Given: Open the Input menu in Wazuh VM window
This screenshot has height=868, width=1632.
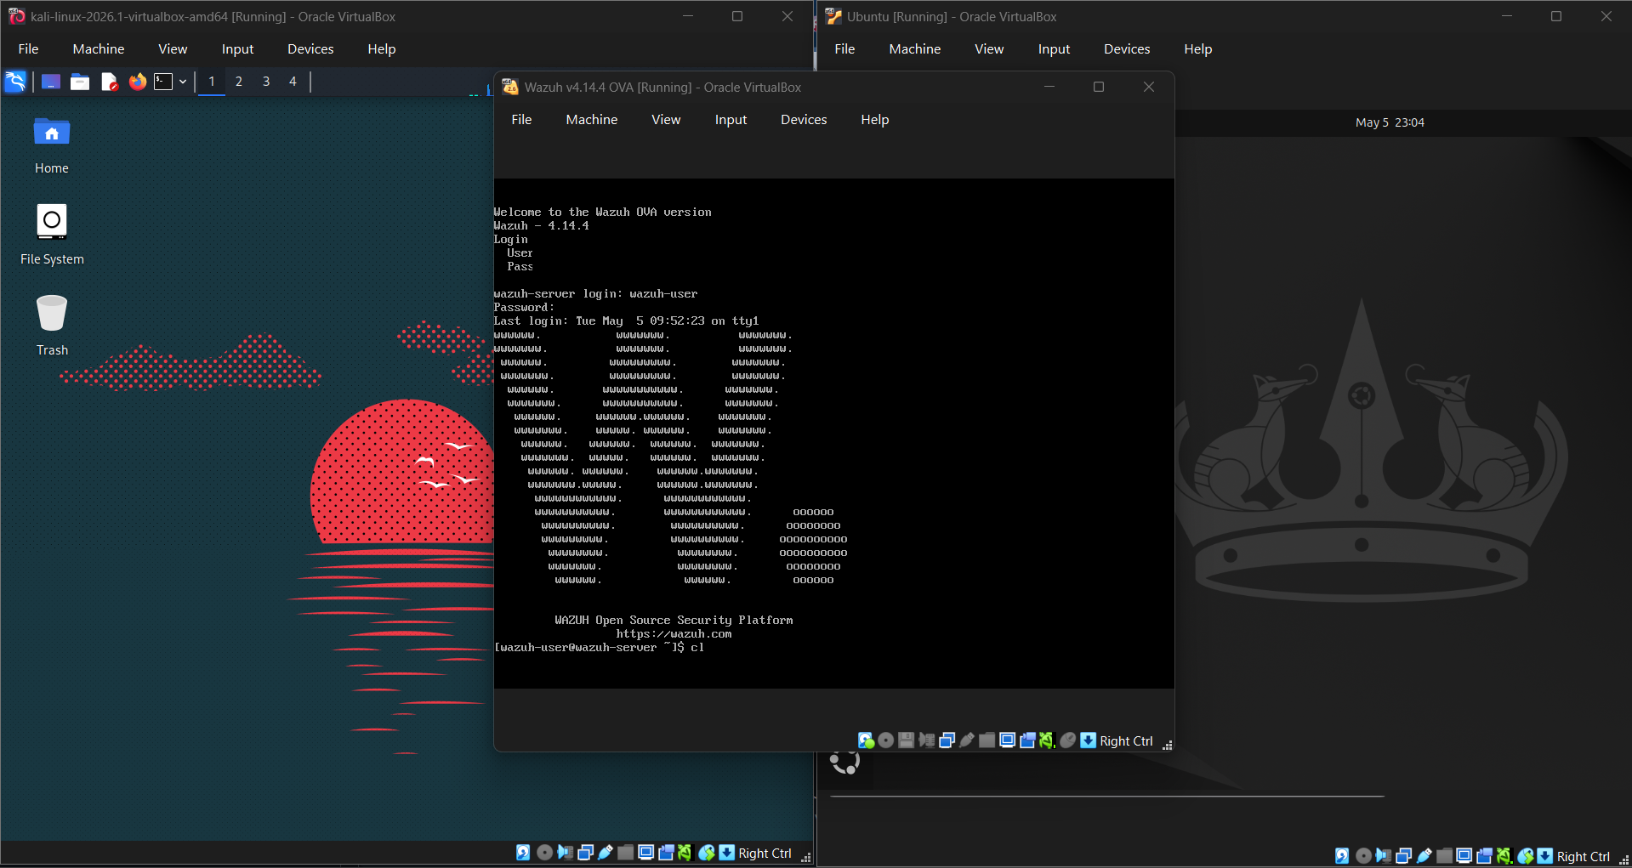Looking at the screenshot, I should point(731,120).
